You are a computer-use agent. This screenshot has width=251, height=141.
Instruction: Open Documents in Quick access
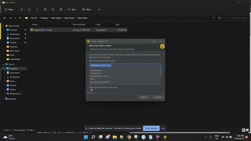[x=15, y=38]
